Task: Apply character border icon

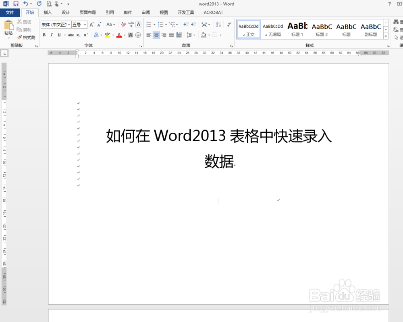Action: point(139,25)
